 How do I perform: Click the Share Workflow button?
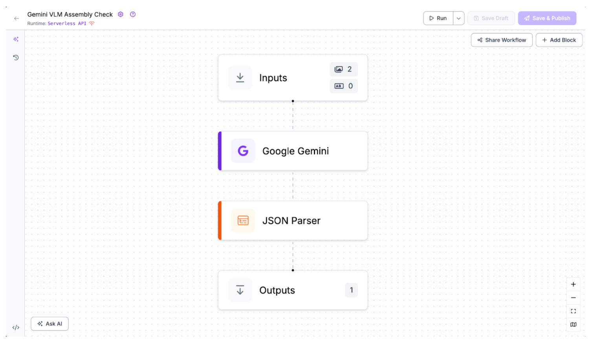[501, 40]
